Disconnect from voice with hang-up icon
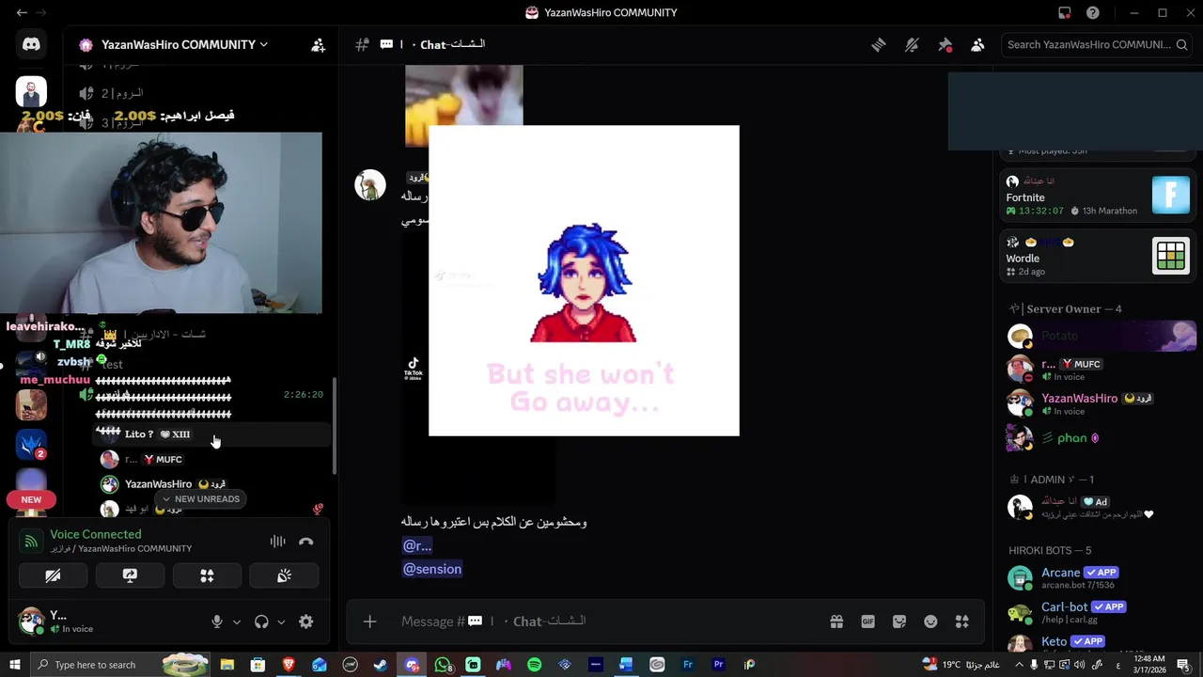 click(305, 542)
